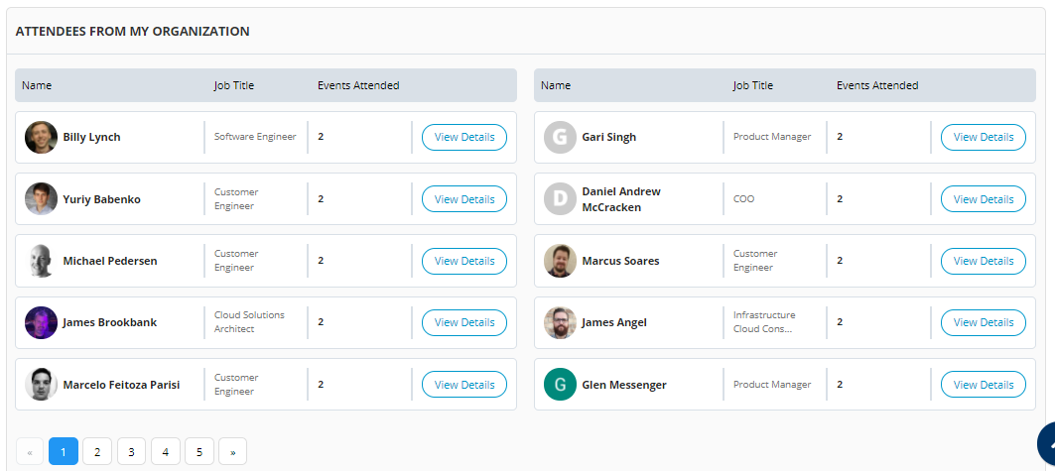Image resolution: width=1055 pixels, height=471 pixels.
Task: Go to the next page using »
Action: pos(233,451)
